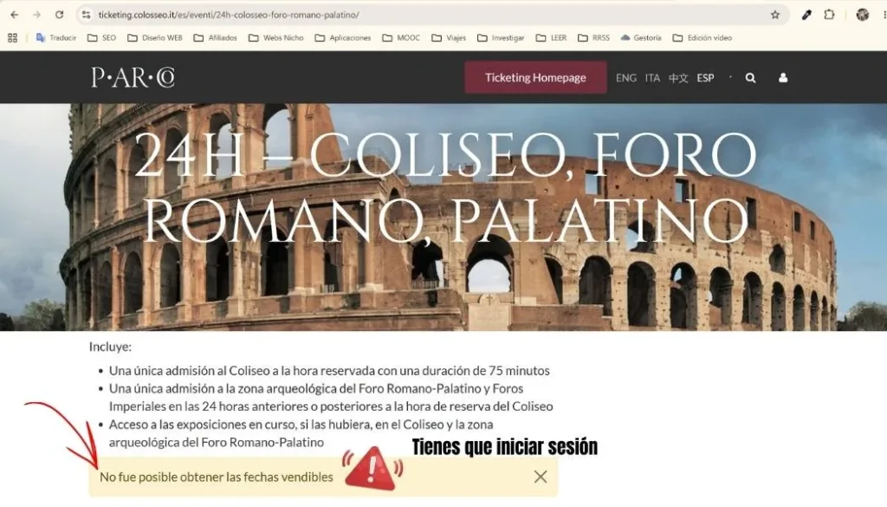Switch site language to ENG
Viewport: 887px width, 507px height.
[x=625, y=78]
